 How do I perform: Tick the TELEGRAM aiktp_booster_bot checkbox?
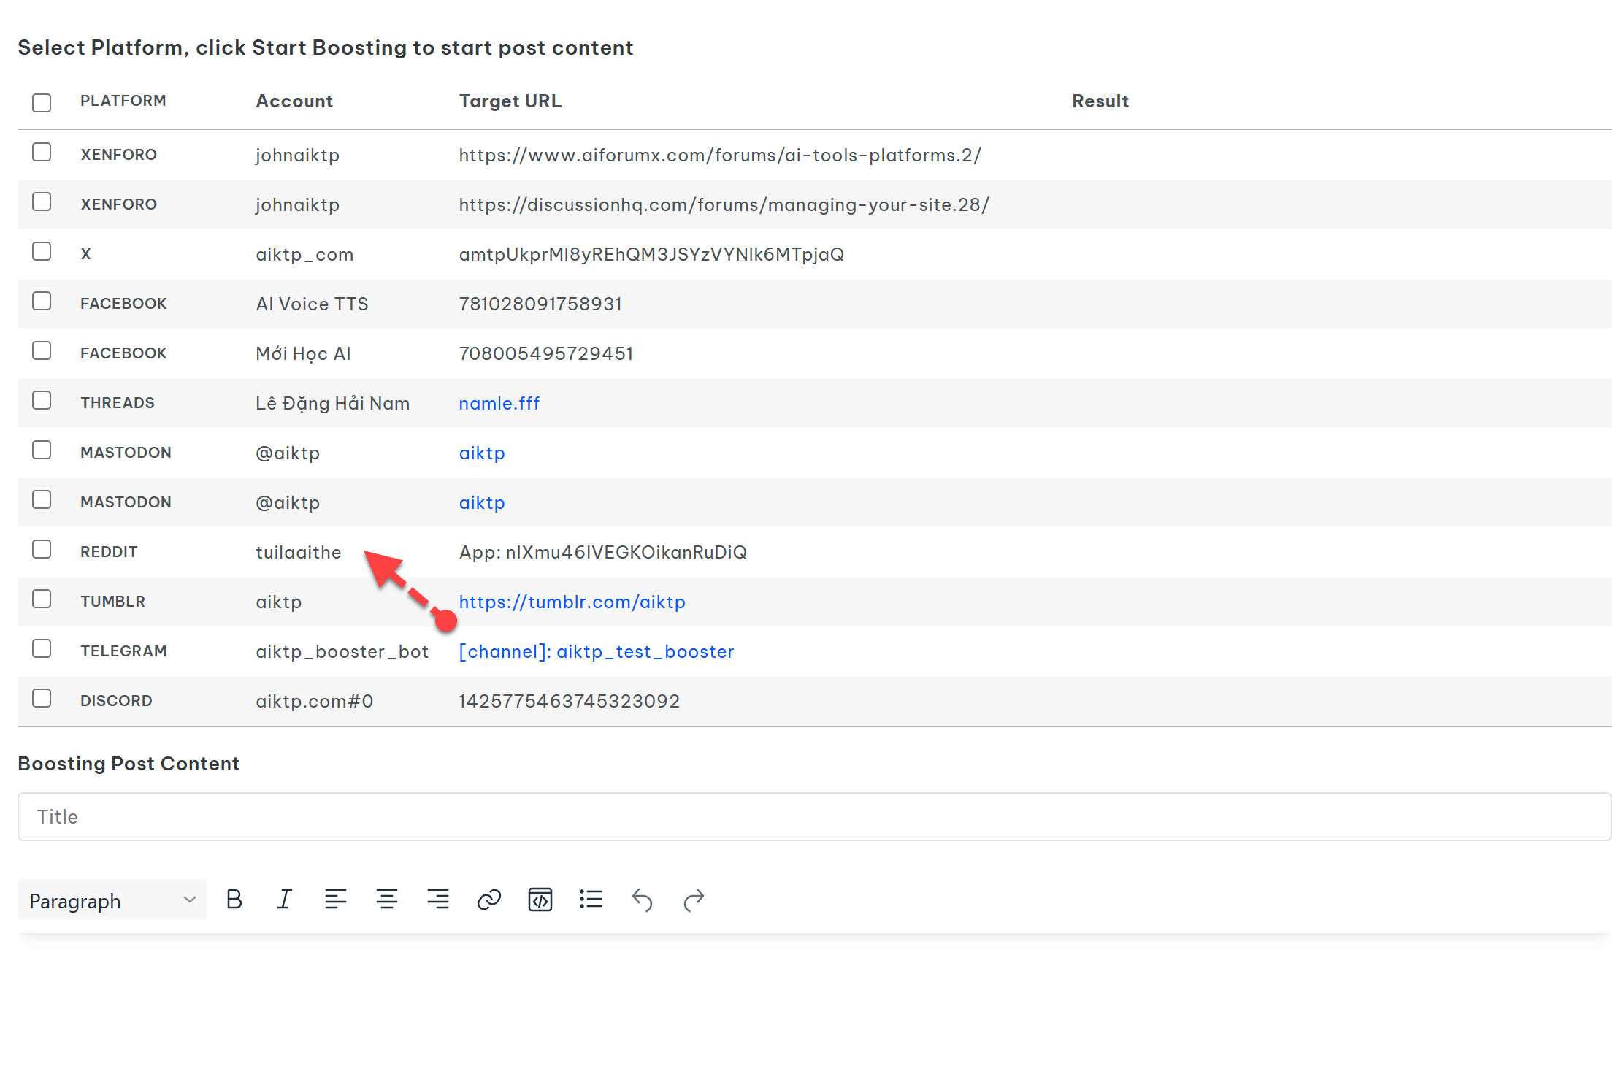pos(42,648)
